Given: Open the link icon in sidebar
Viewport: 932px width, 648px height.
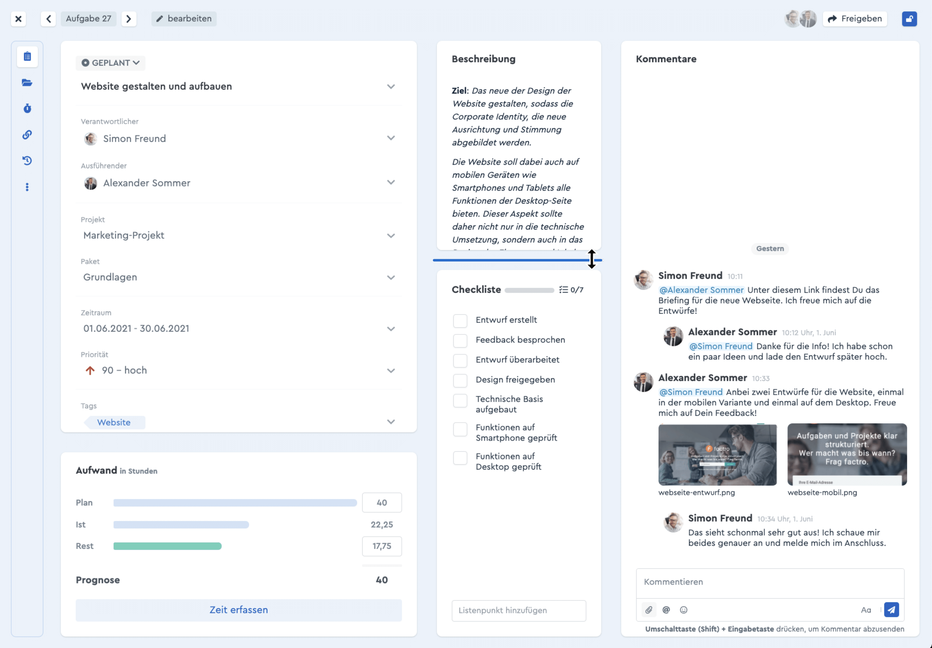Looking at the screenshot, I should click(27, 135).
